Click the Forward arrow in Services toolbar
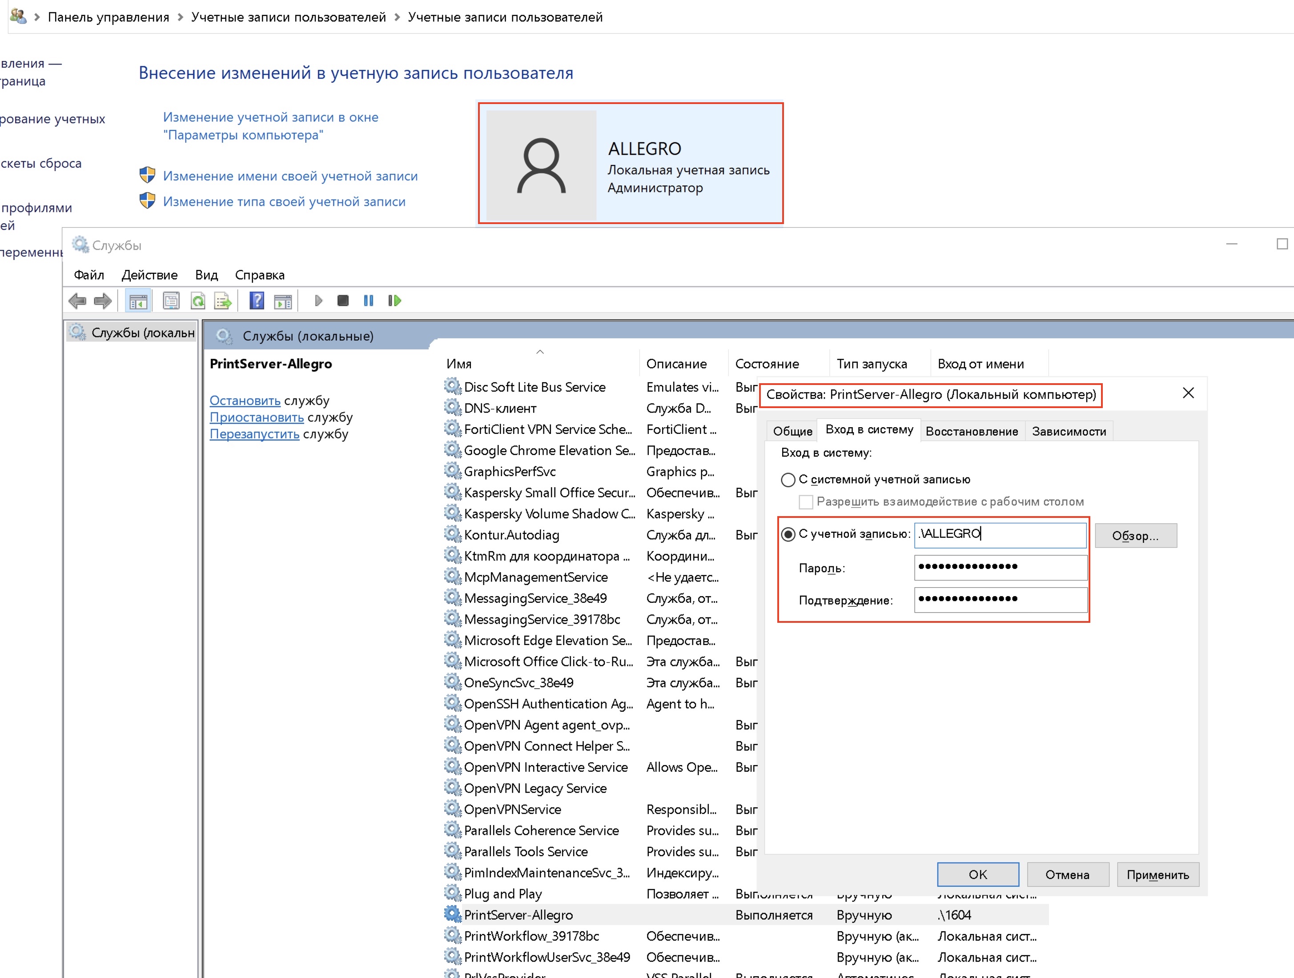The image size is (1294, 978). pyautogui.click(x=103, y=301)
